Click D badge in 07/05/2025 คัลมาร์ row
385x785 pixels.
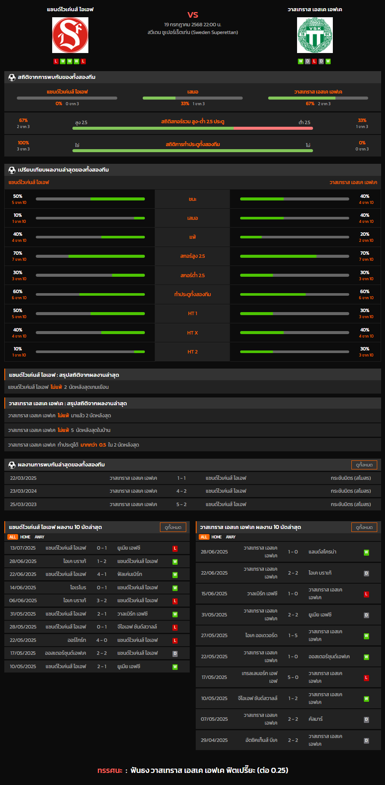pos(366,719)
